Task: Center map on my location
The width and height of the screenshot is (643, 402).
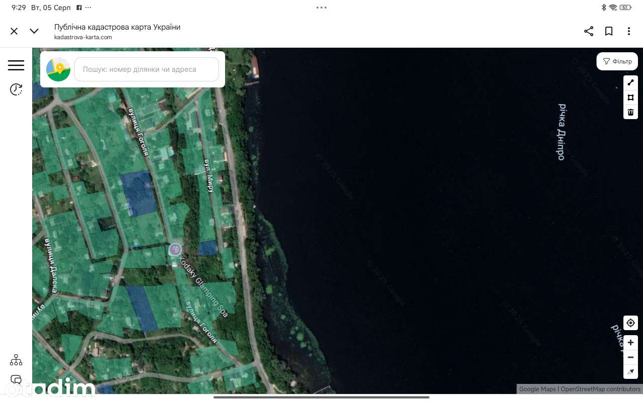Action: (630, 323)
